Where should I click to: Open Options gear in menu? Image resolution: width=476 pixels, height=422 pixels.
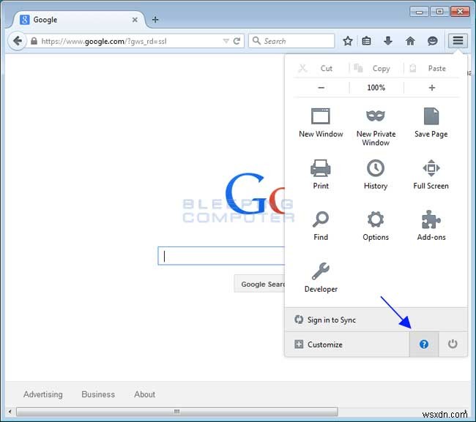376,226
